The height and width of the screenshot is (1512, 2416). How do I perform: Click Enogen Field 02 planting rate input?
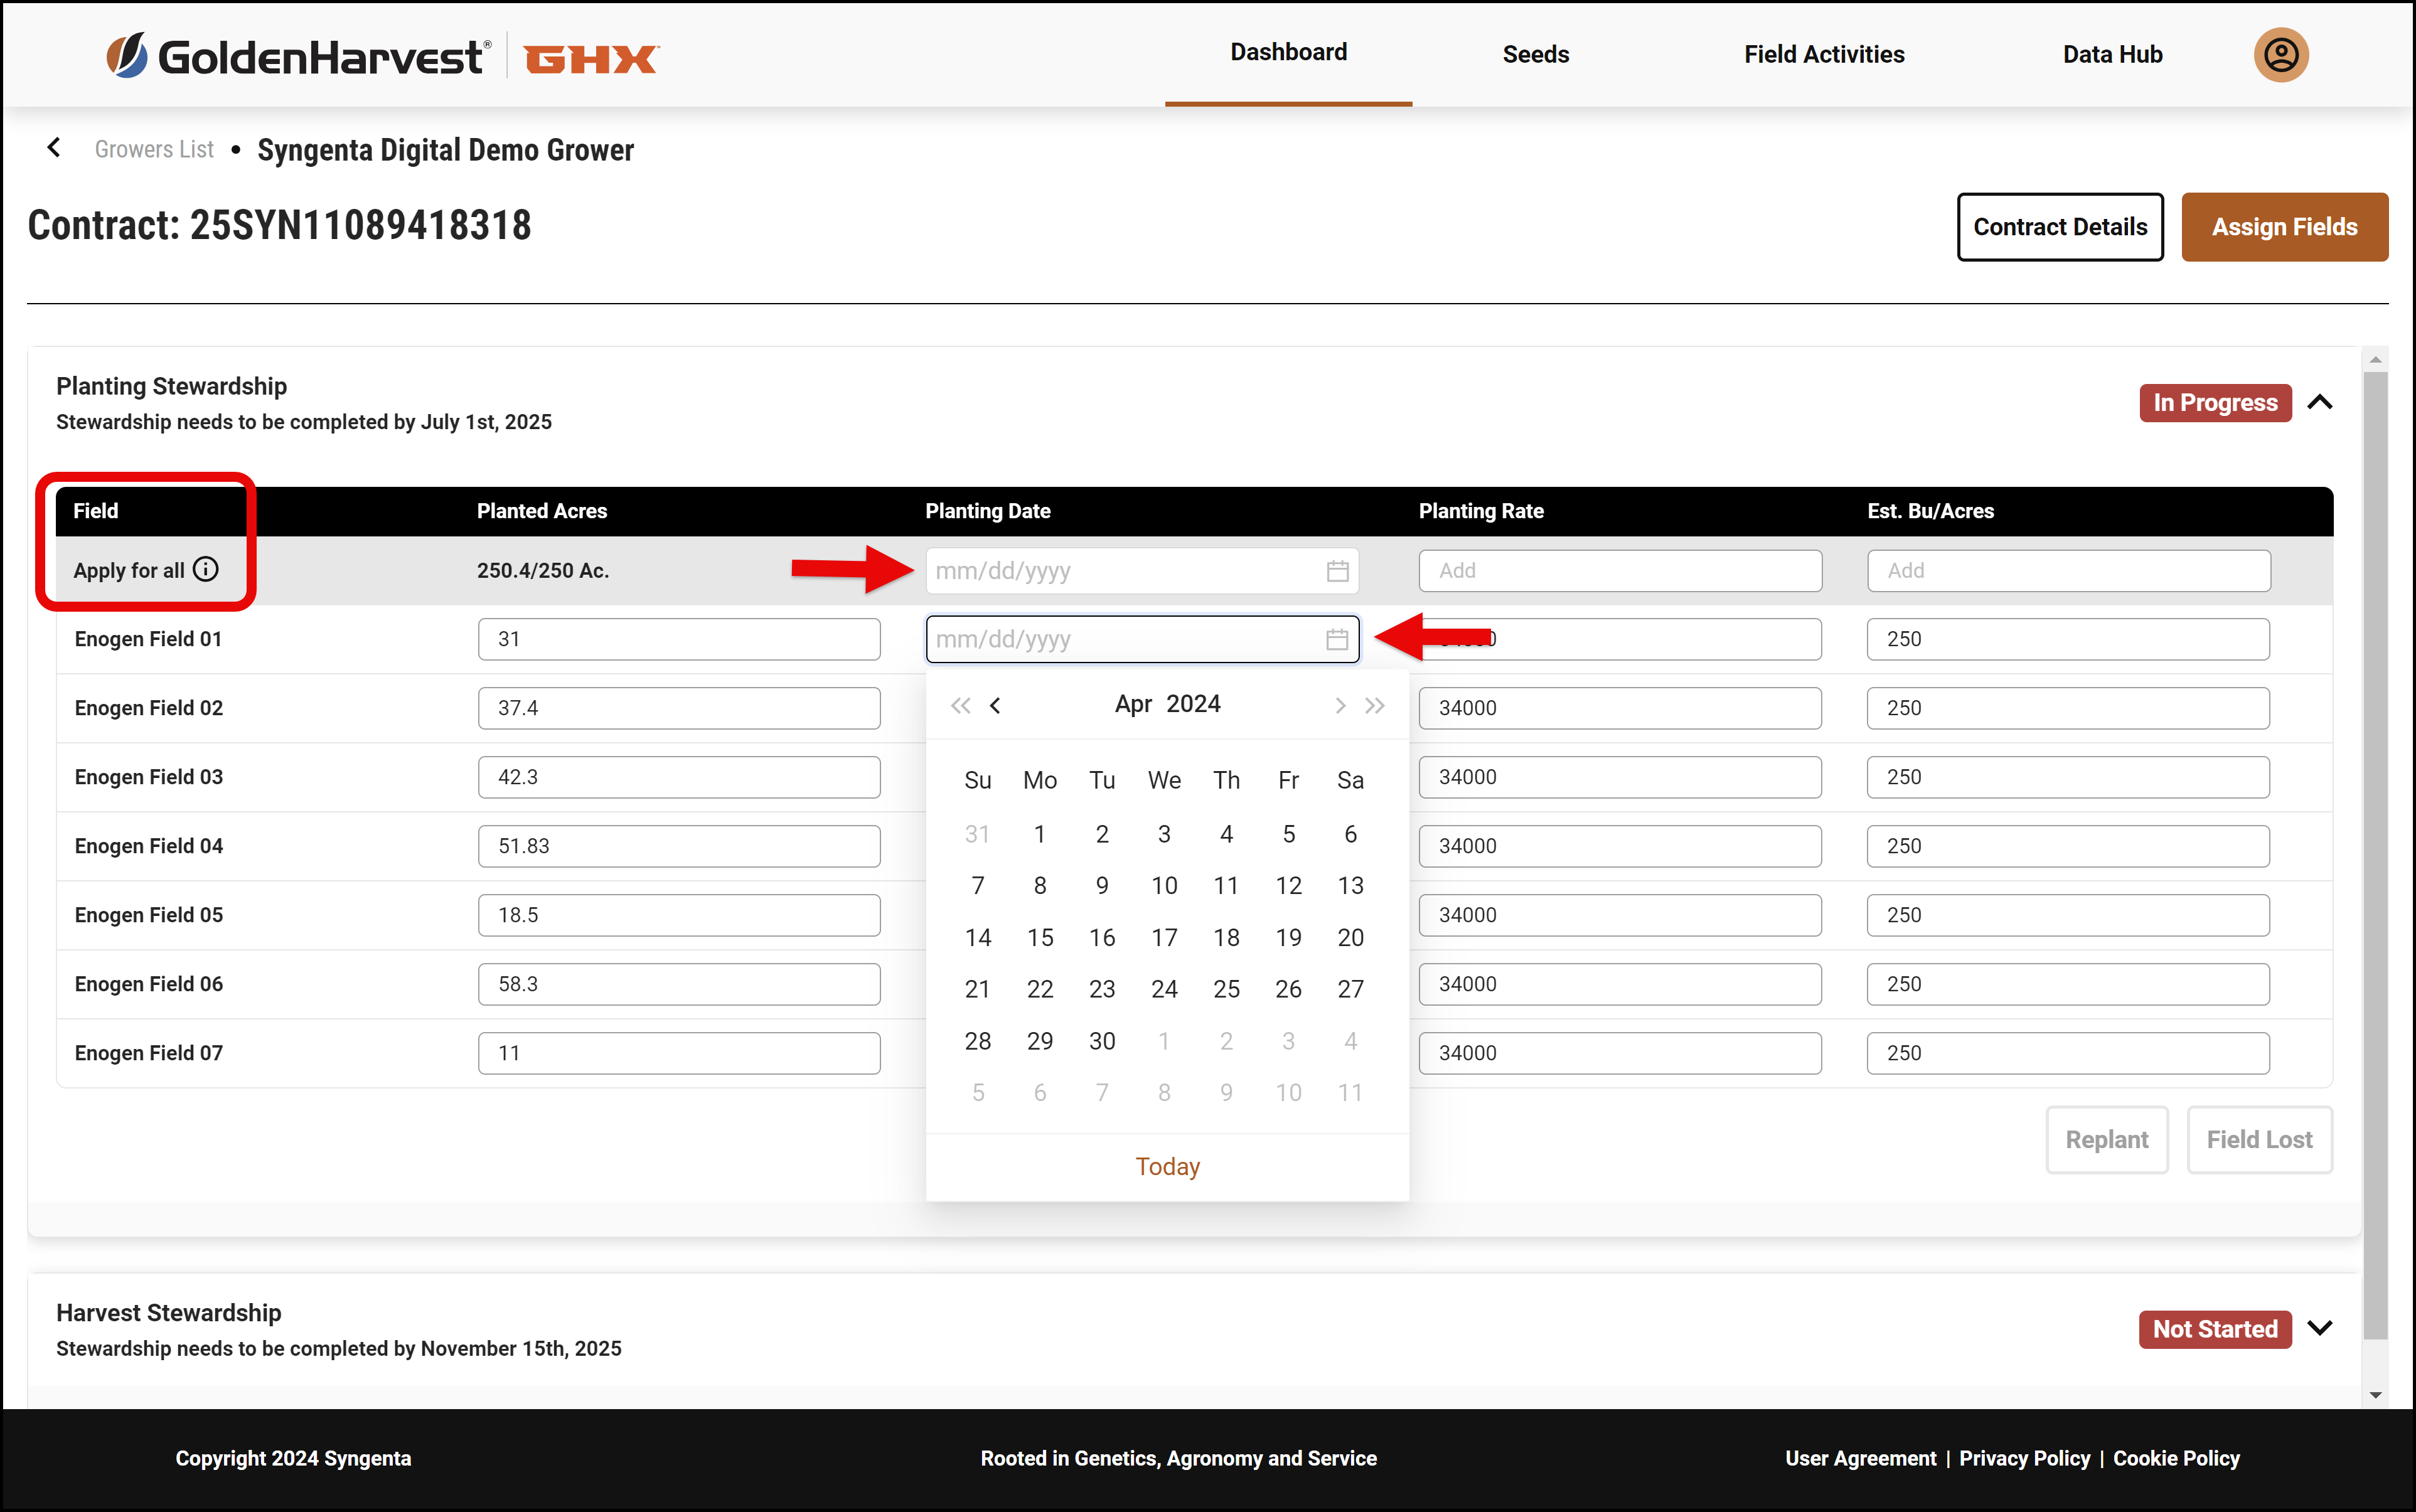[1619, 708]
